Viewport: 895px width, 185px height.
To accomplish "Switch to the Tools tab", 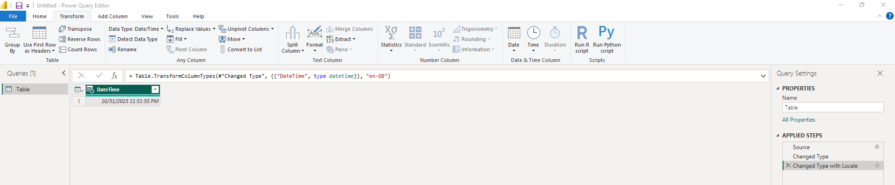I will click(172, 16).
